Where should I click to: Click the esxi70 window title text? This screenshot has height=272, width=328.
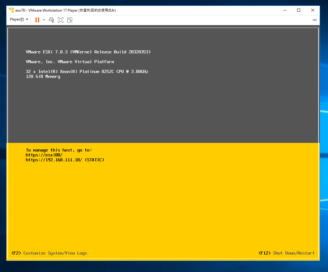coord(65,10)
